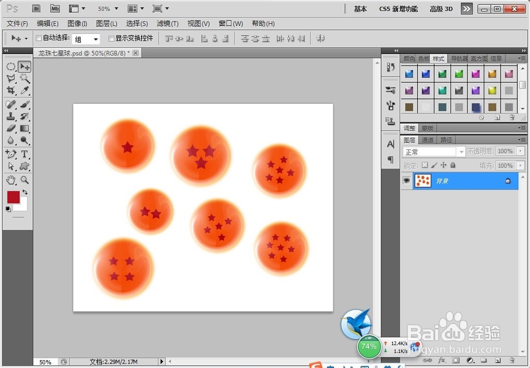Image resolution: width=530 pixels, height=368 pixels.
Task: Open status bar info arrow menu
Action: click(162, 362)
